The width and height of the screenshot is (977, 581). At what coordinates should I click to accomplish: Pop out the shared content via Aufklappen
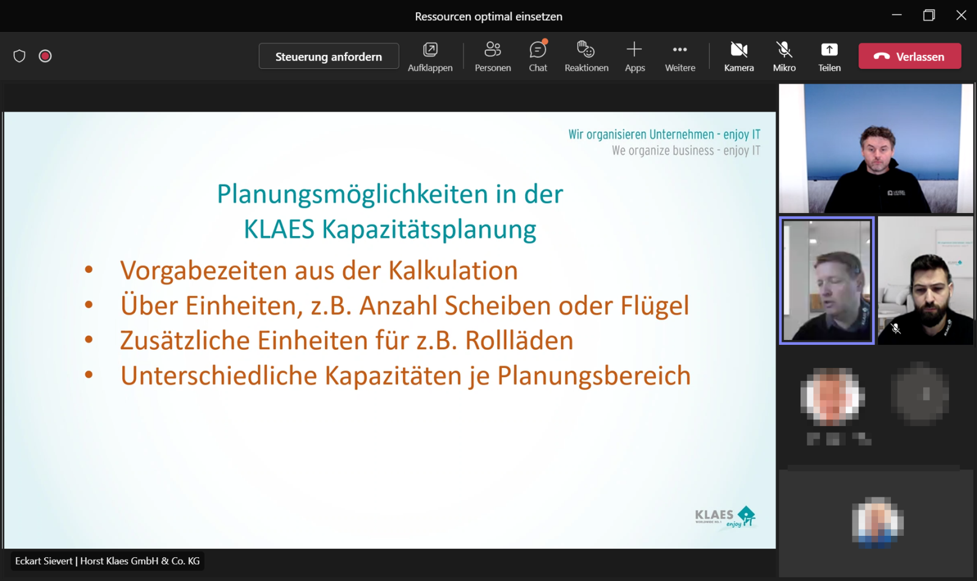[430, 57]
